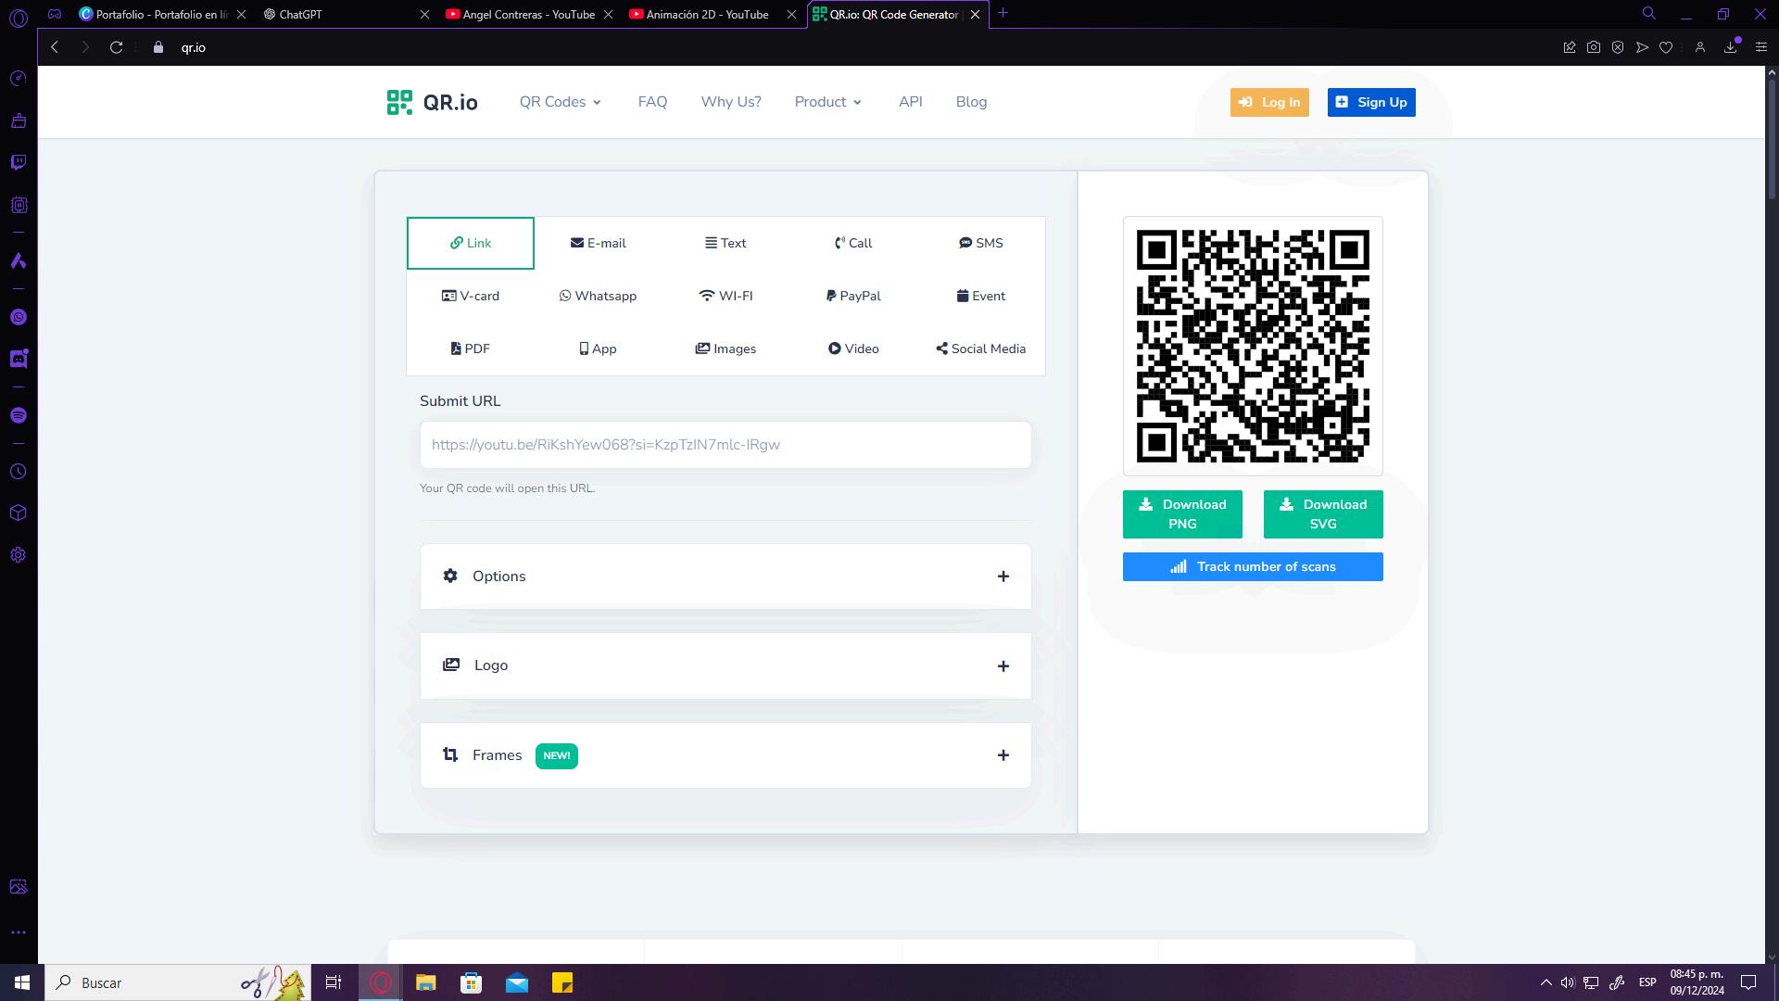Expand the Options section
The width and height of the screenshot is (1779, 1001).
tap(725, 577)
